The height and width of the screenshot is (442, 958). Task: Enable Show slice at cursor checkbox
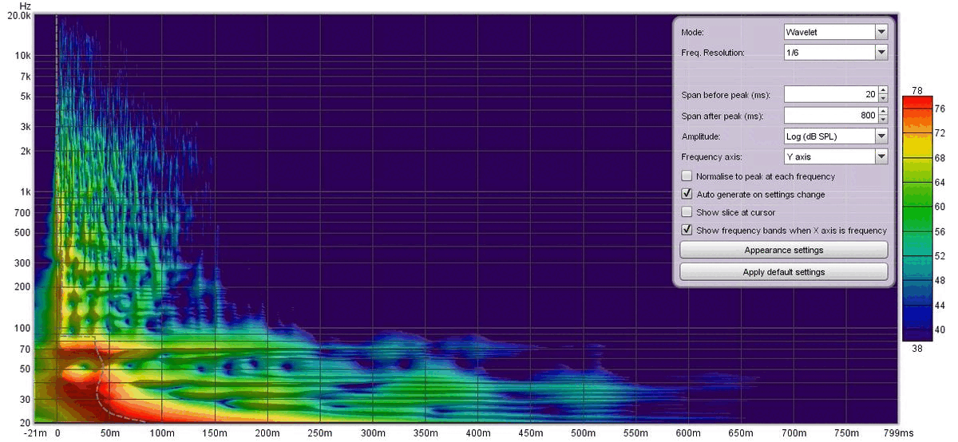point(687,212)
